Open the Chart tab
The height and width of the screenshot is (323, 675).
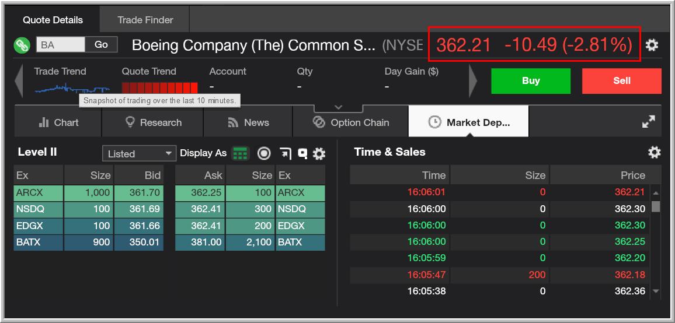pos(58,122)
